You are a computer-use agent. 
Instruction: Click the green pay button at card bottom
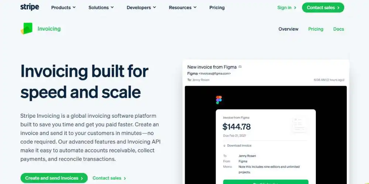tap(266, 182)
